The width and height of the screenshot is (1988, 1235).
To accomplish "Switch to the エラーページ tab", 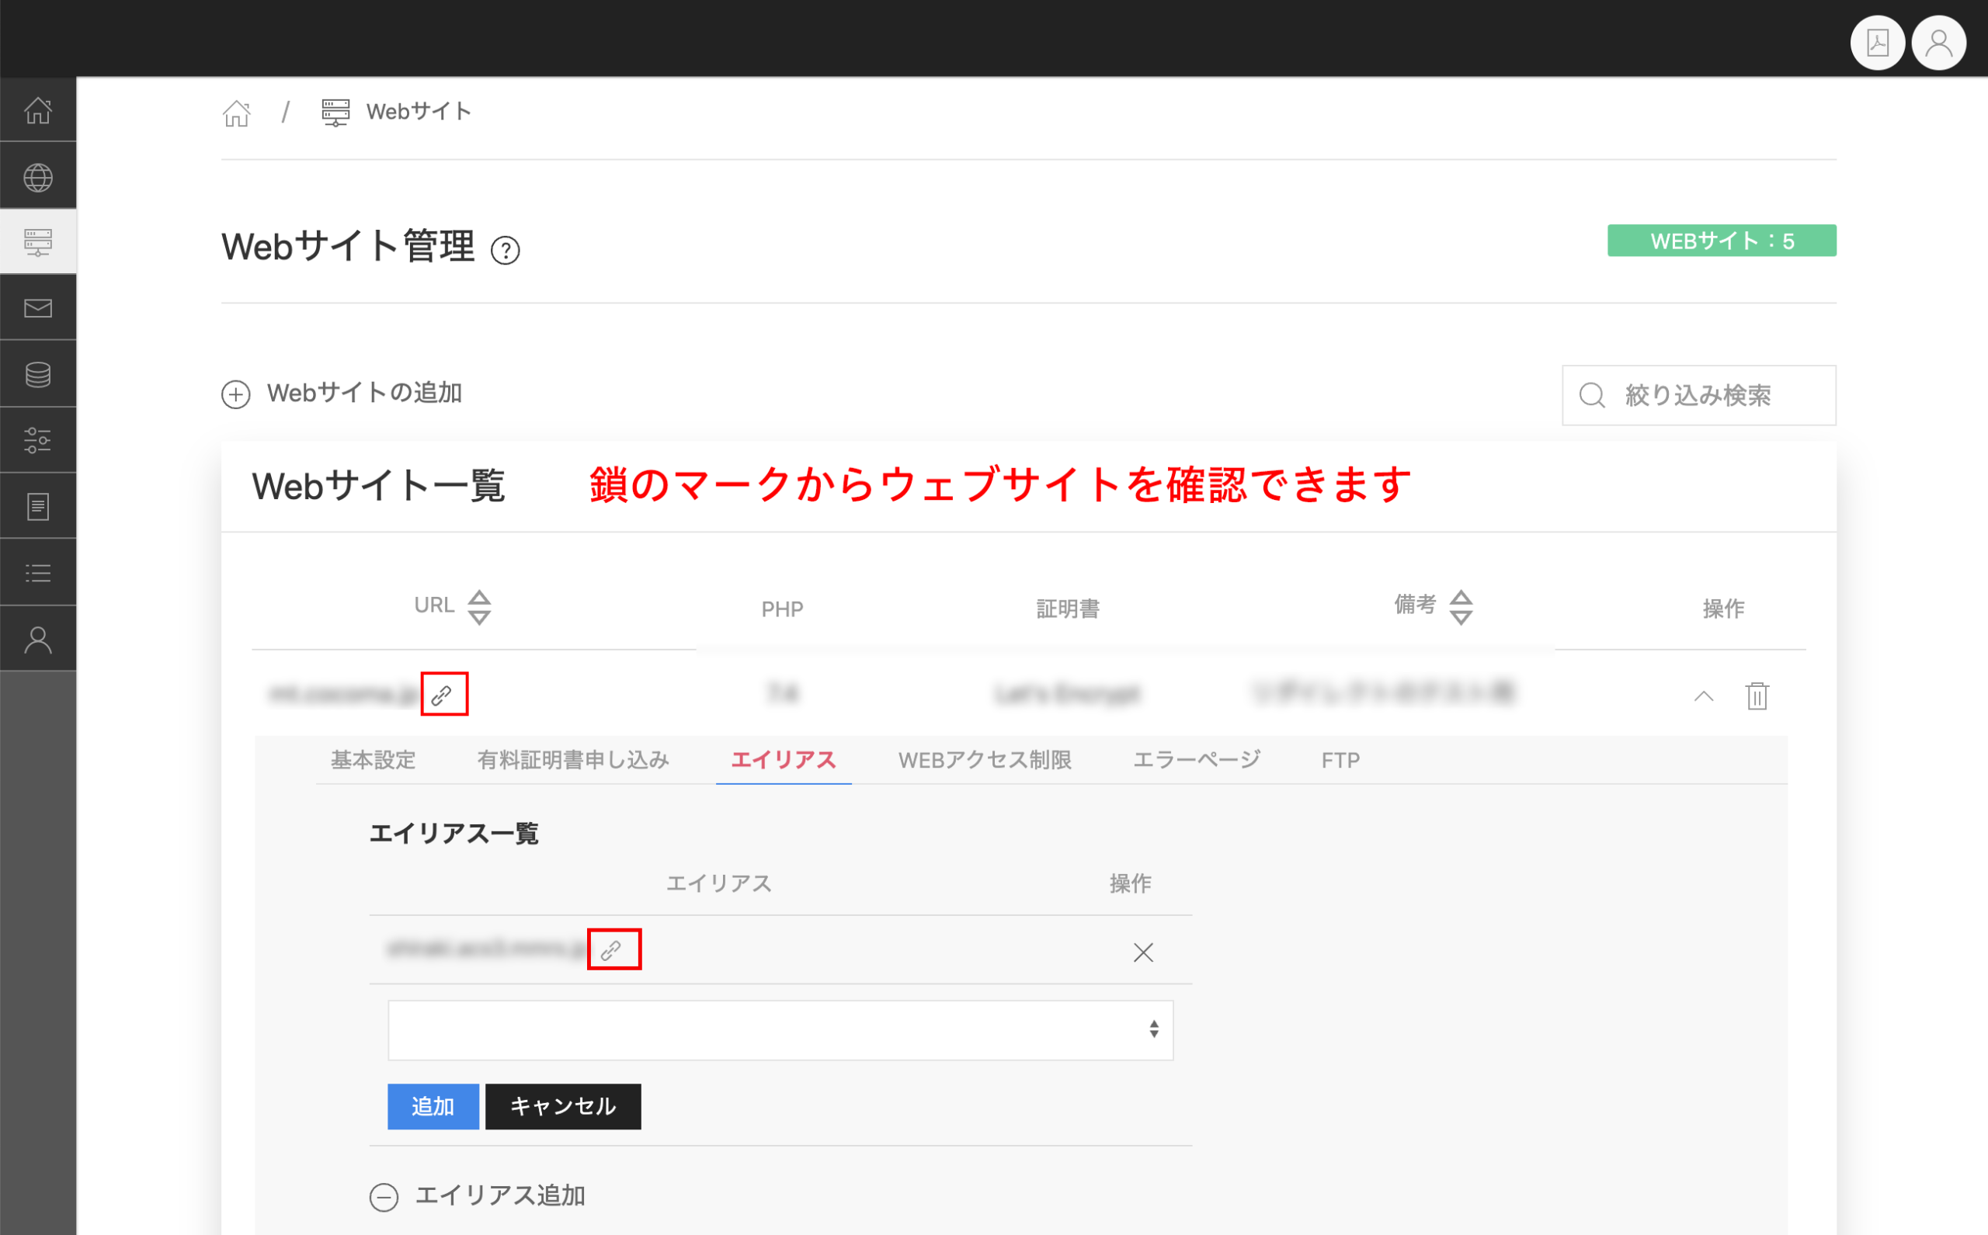I will [x=1196, y=760].
